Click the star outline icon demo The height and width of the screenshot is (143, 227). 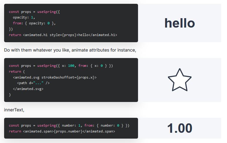click(180, 80)
